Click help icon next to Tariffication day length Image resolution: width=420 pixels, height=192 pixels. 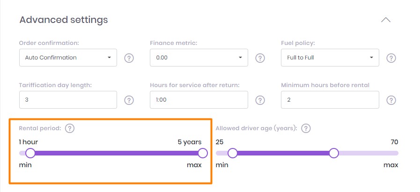click(x=129, y=100)
